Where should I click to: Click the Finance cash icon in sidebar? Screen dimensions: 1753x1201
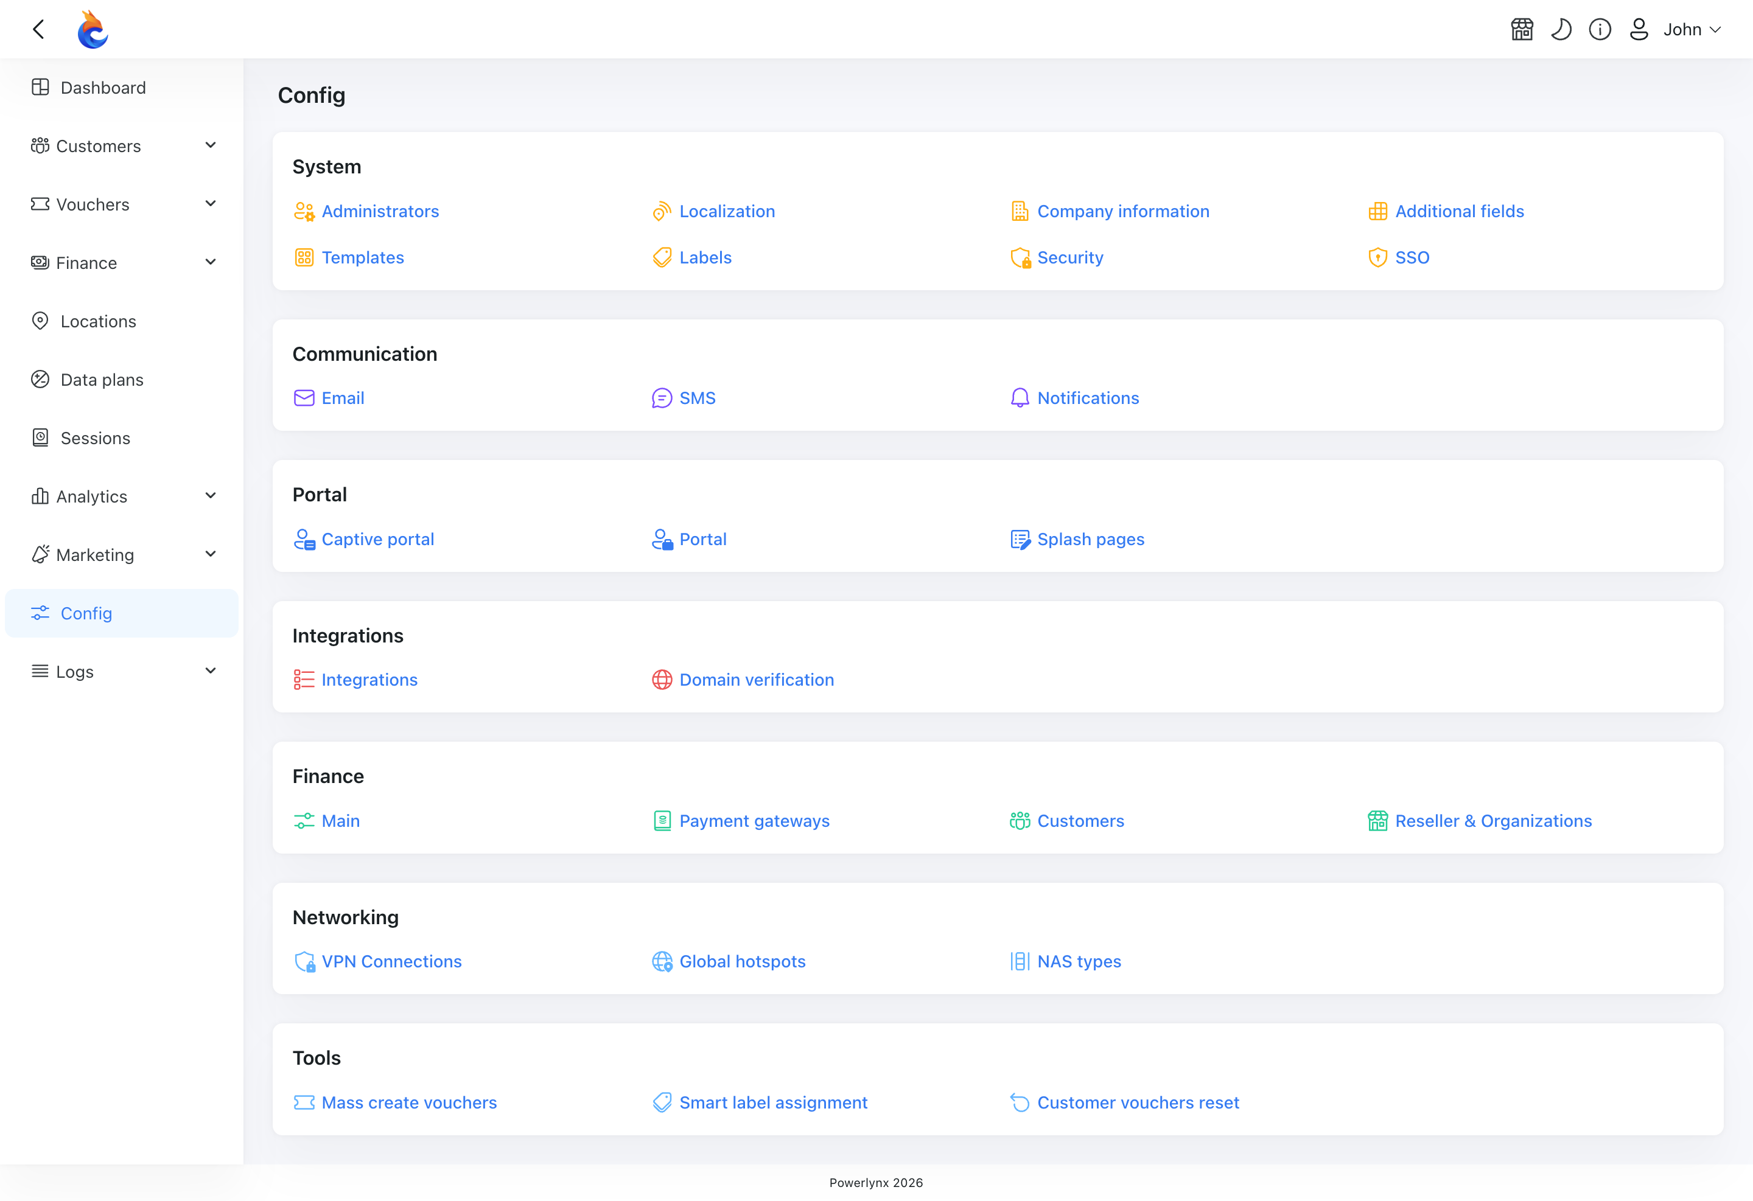tap(40, 262)
